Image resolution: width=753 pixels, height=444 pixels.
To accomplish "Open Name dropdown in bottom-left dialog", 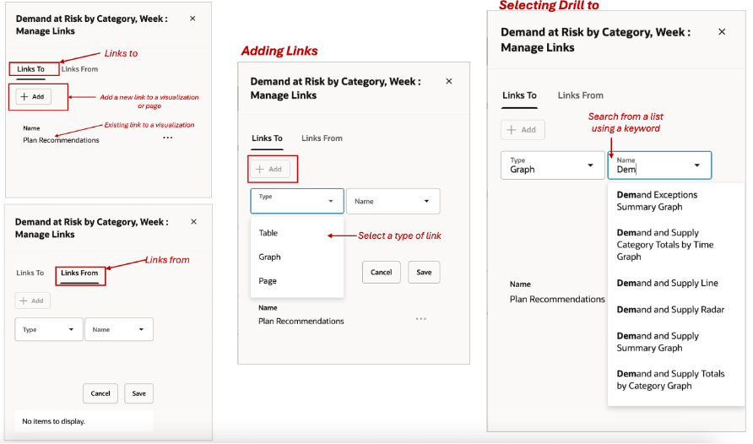I will (x=119, y=329).
